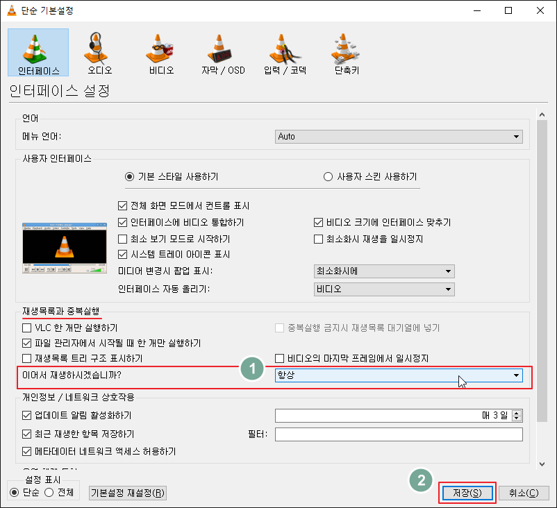Viewport: 557px width, 508px height.
Task: Select 사용자 스킨 사용하기 radio button
Action: 328,176
